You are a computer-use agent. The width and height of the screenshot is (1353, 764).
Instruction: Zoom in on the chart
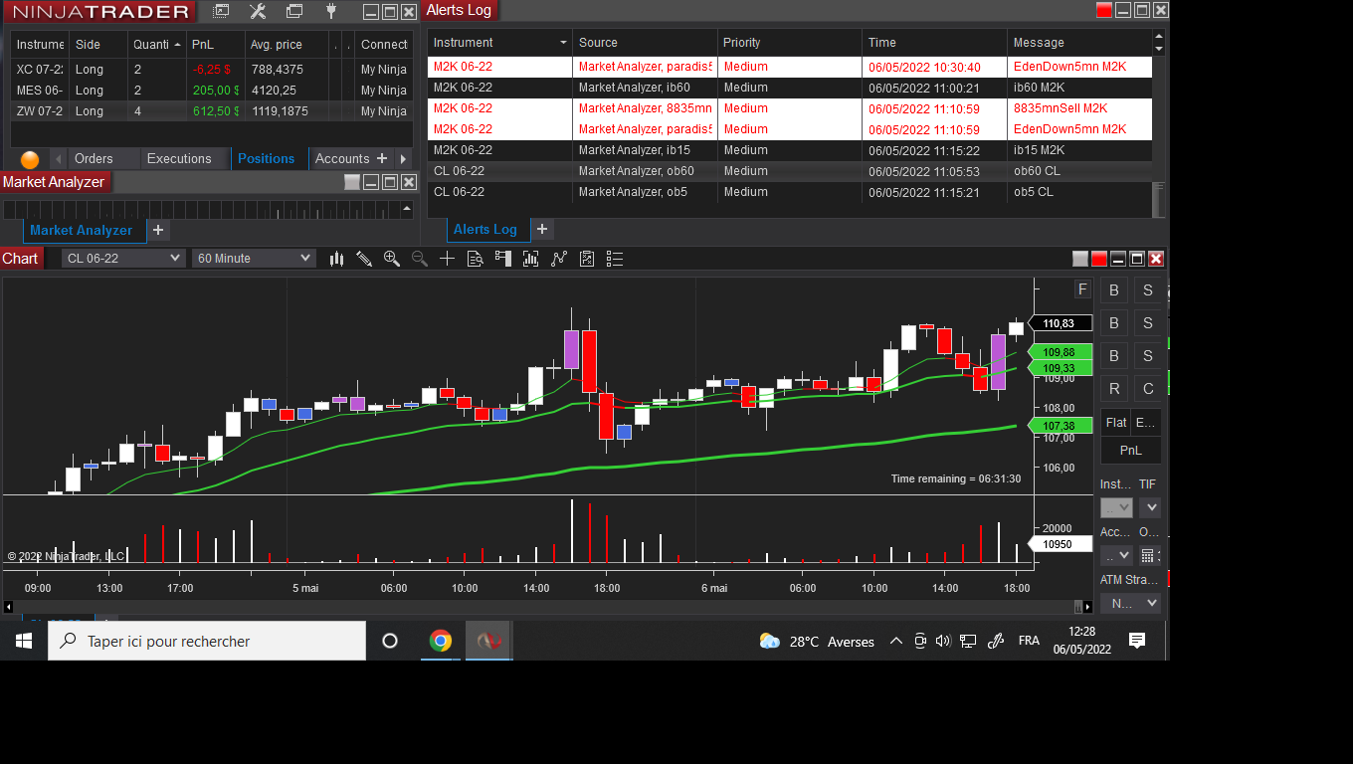pos(392,259)
